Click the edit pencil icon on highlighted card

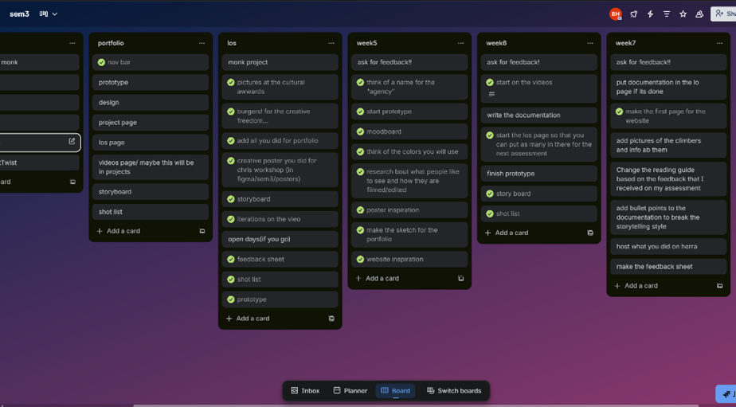72,142
